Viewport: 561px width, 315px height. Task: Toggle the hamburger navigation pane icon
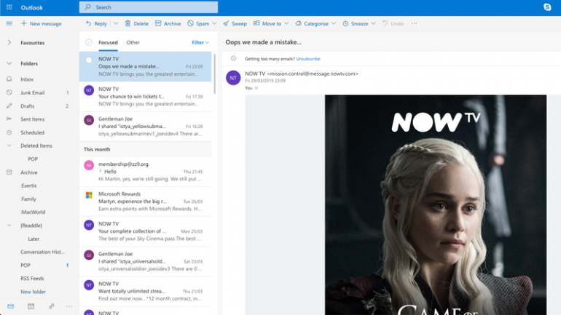click(9, 23)
